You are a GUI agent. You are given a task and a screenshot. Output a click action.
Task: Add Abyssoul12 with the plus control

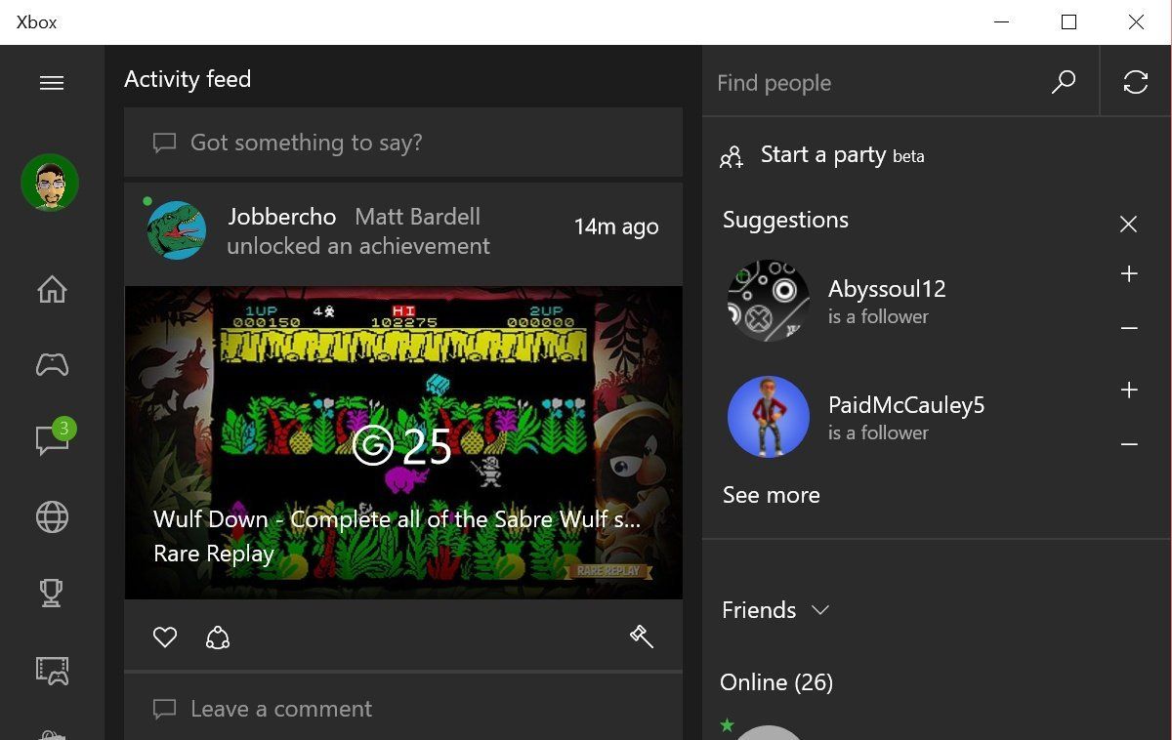tap(1129, 274)
